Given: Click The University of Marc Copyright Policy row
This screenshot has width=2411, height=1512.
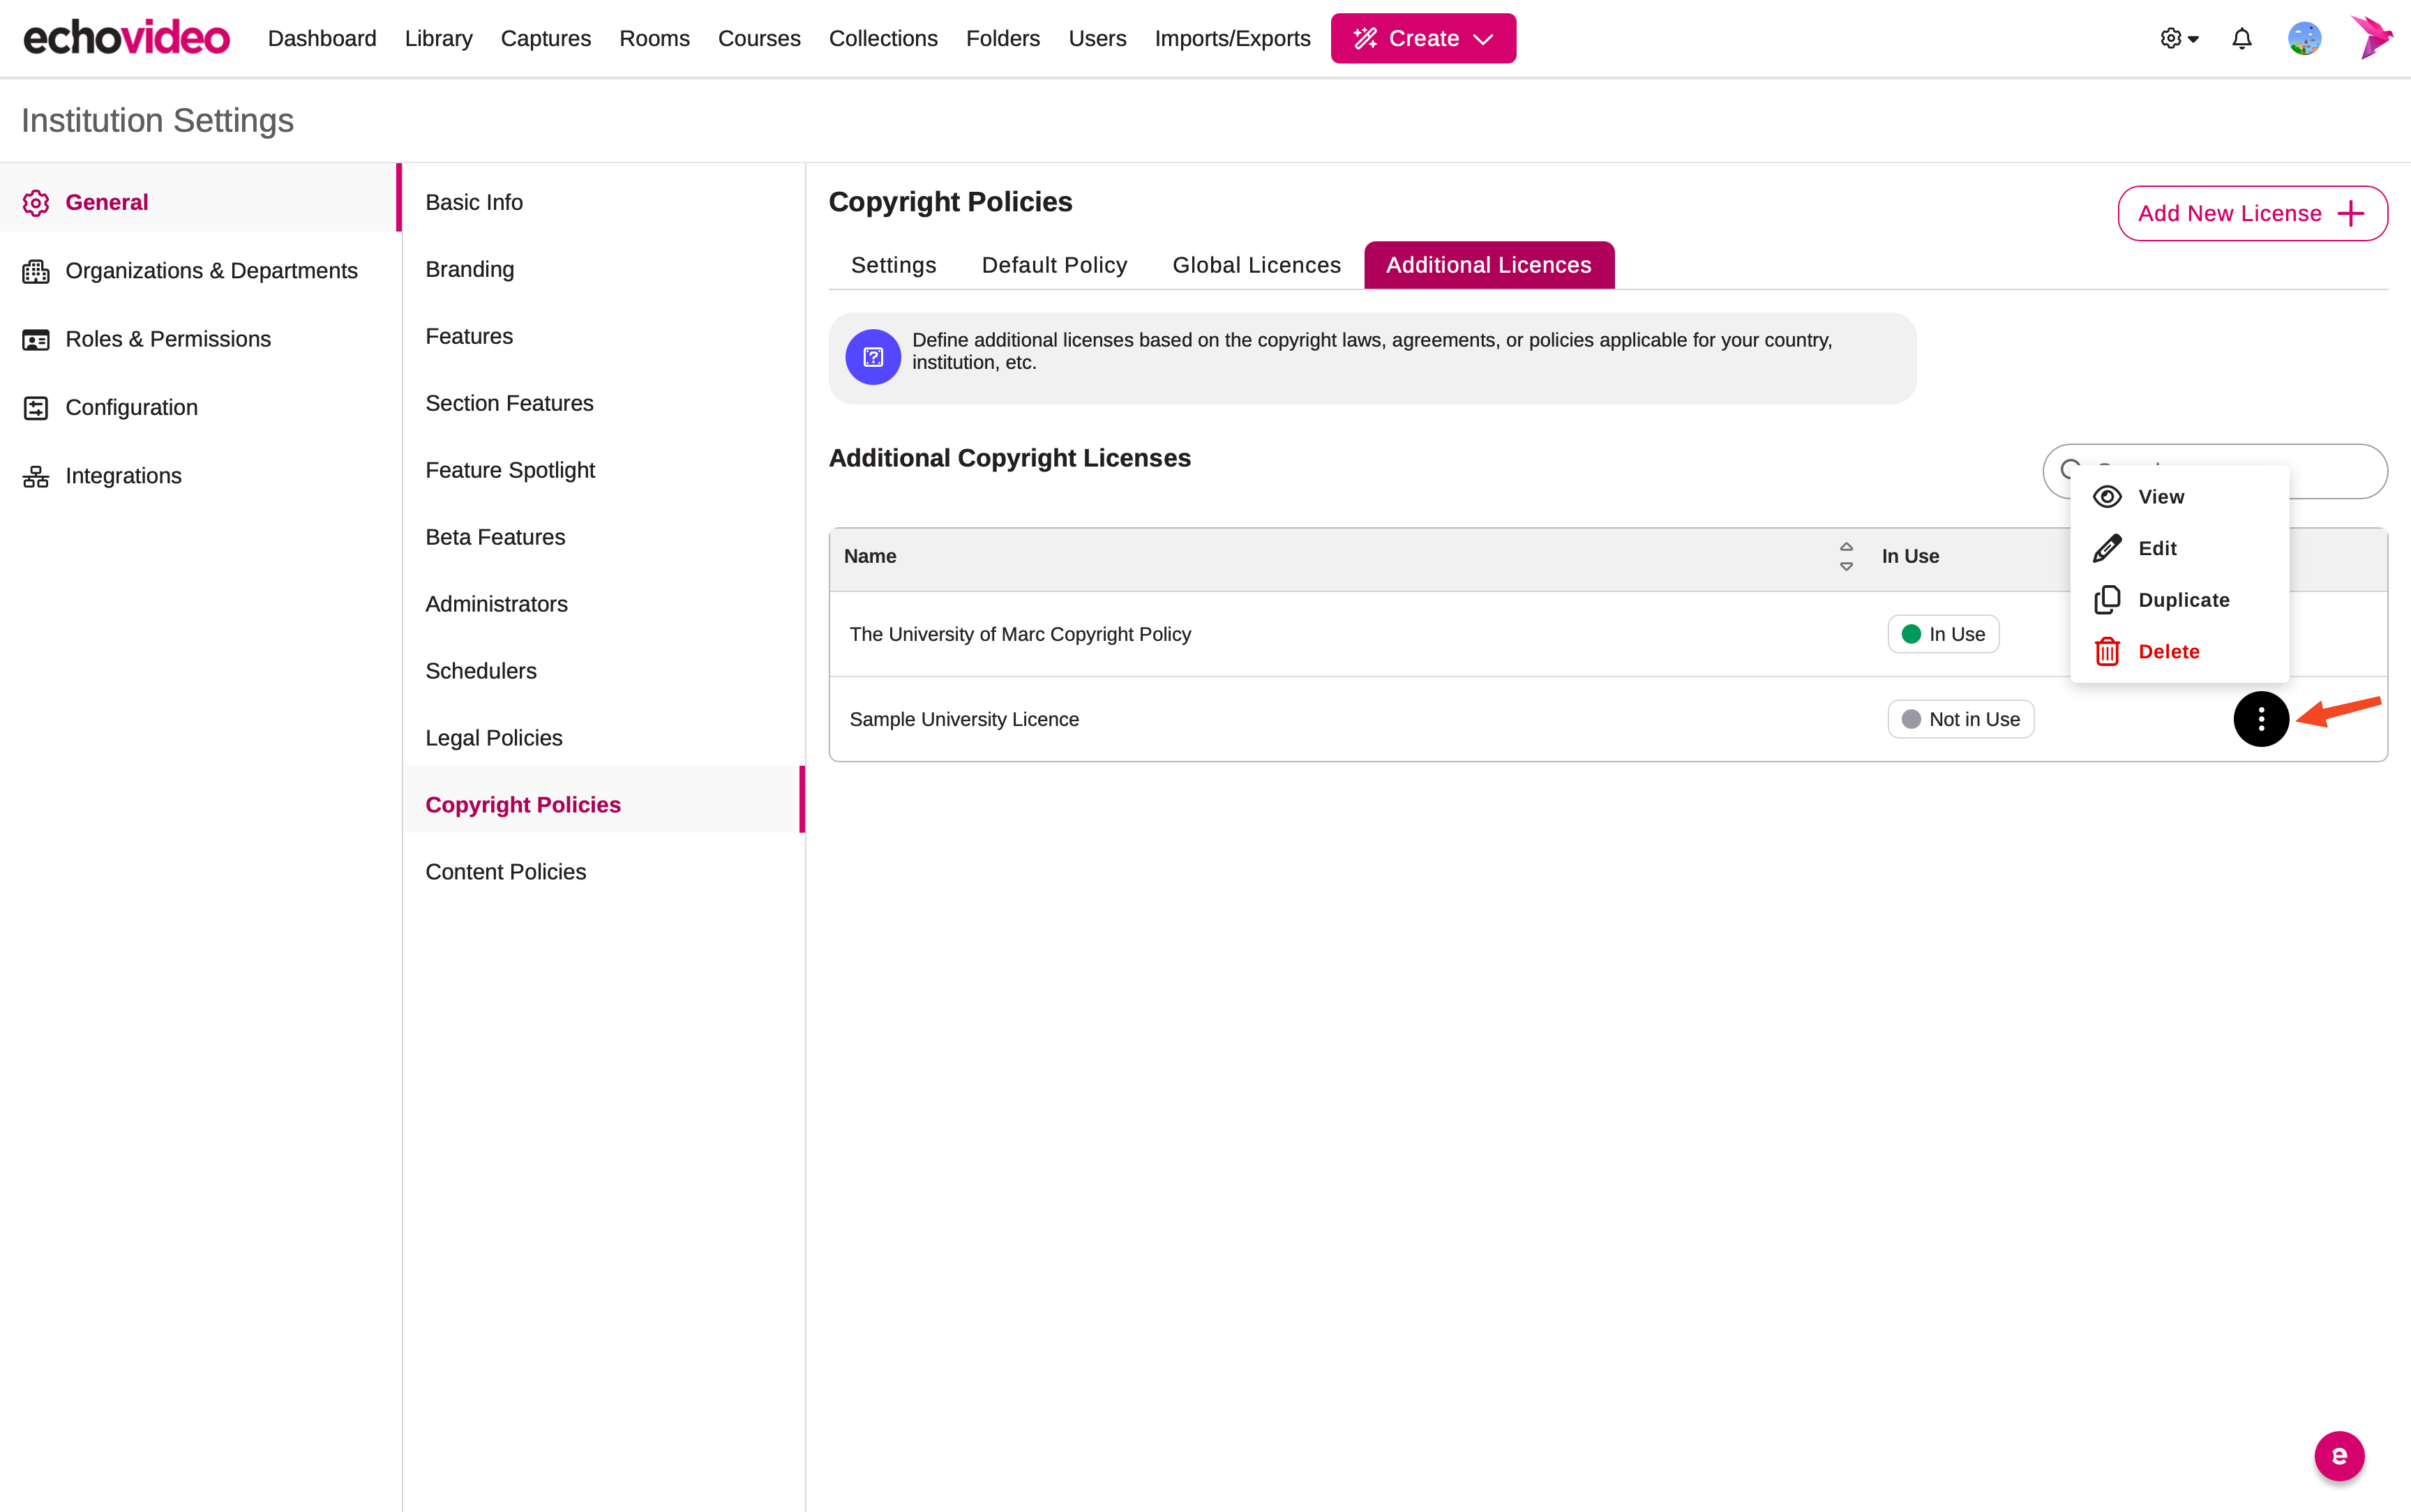Looking at the screenshot, I should point(1608,634).
